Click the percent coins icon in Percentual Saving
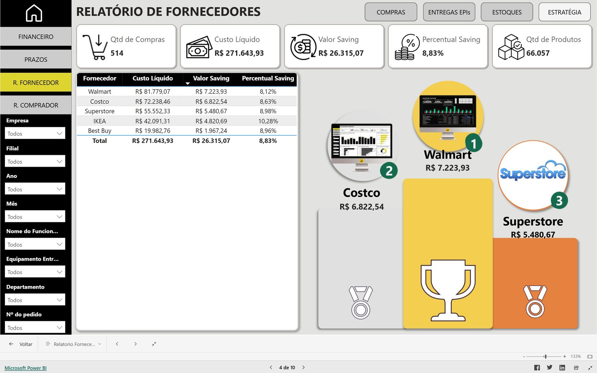Viewport: 597px width, 373px height. point(407,47)
